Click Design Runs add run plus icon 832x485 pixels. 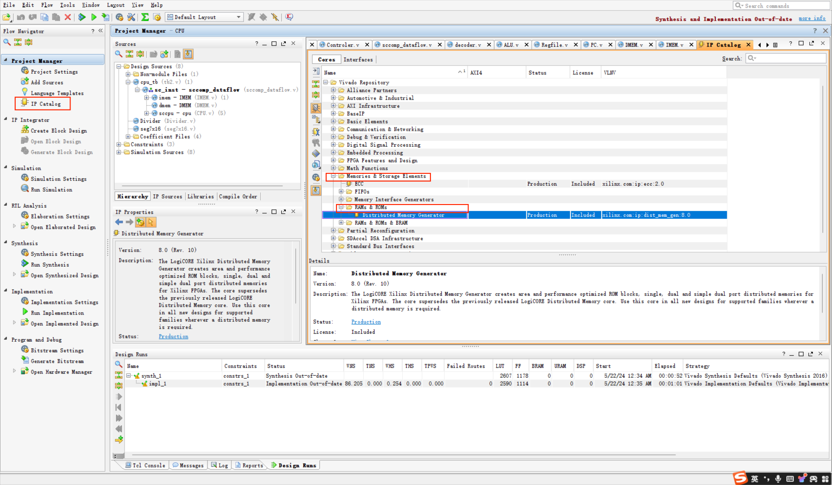(x=119, y=440)
